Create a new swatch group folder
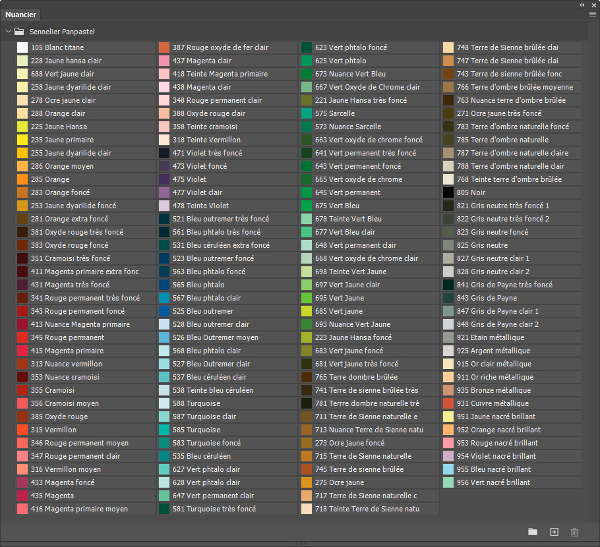The height and width of the screenshot is (547, 600). (533, 532)
